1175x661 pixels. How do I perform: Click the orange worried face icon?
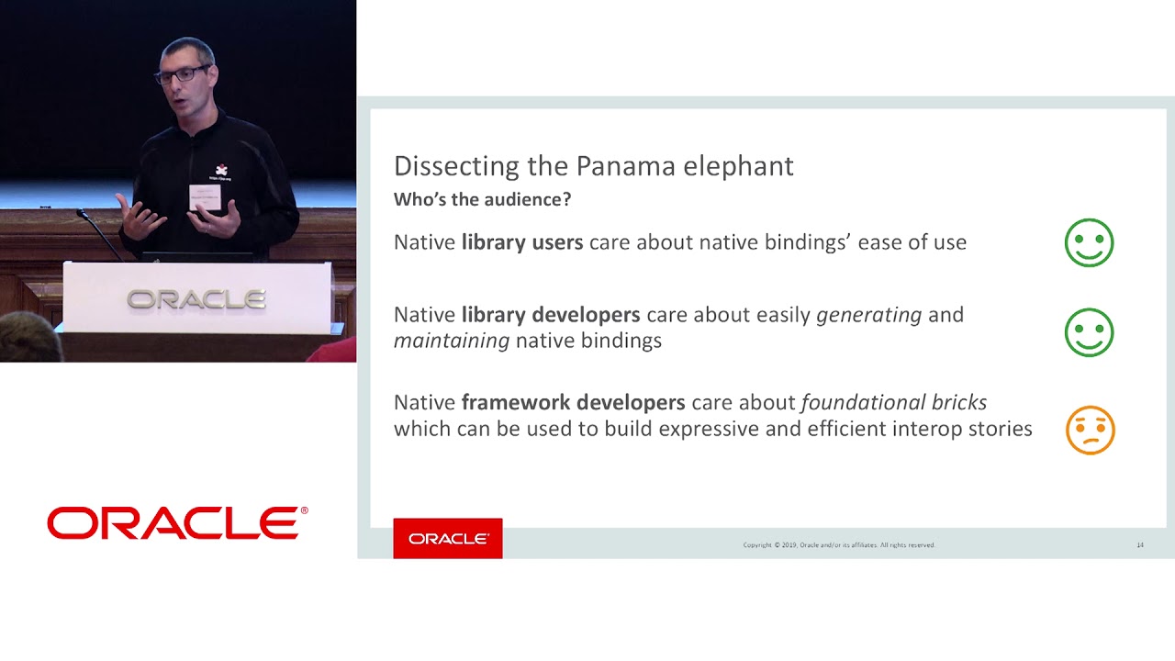1090,430
